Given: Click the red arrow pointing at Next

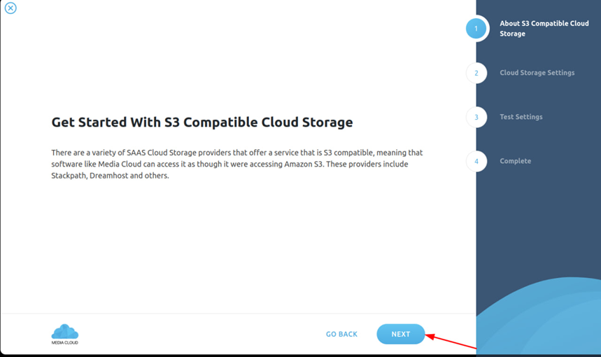Looking at the screenshot, I should pos(451,341).
